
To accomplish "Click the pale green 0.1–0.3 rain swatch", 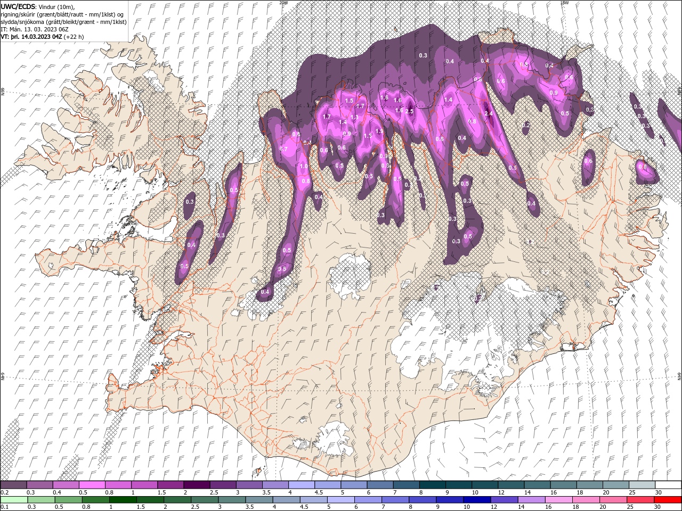I will pyautogui.click(x=14, y=500).
